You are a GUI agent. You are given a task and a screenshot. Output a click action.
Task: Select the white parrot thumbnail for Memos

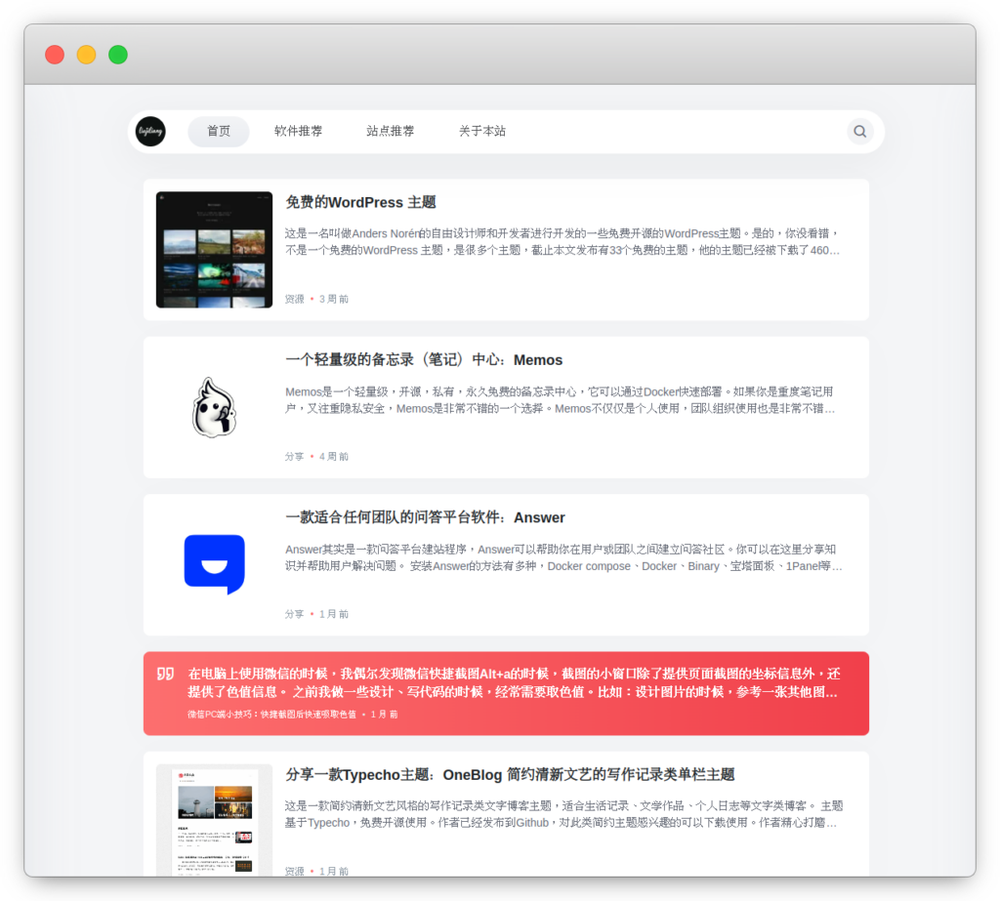[x=213, y=406]
